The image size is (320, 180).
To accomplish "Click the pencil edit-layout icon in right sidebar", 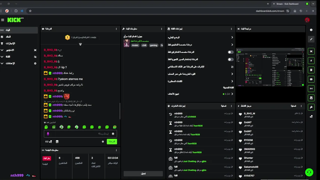I will (311, 39).
